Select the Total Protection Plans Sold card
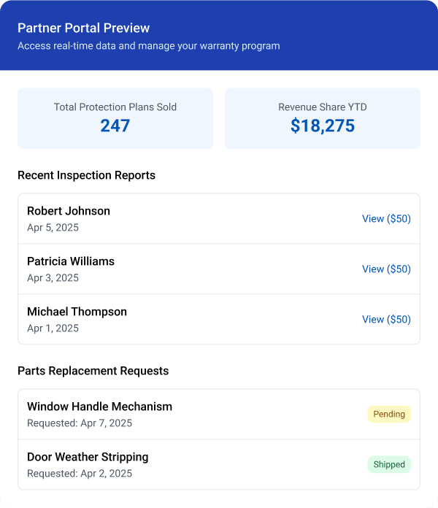 (115, 118)
